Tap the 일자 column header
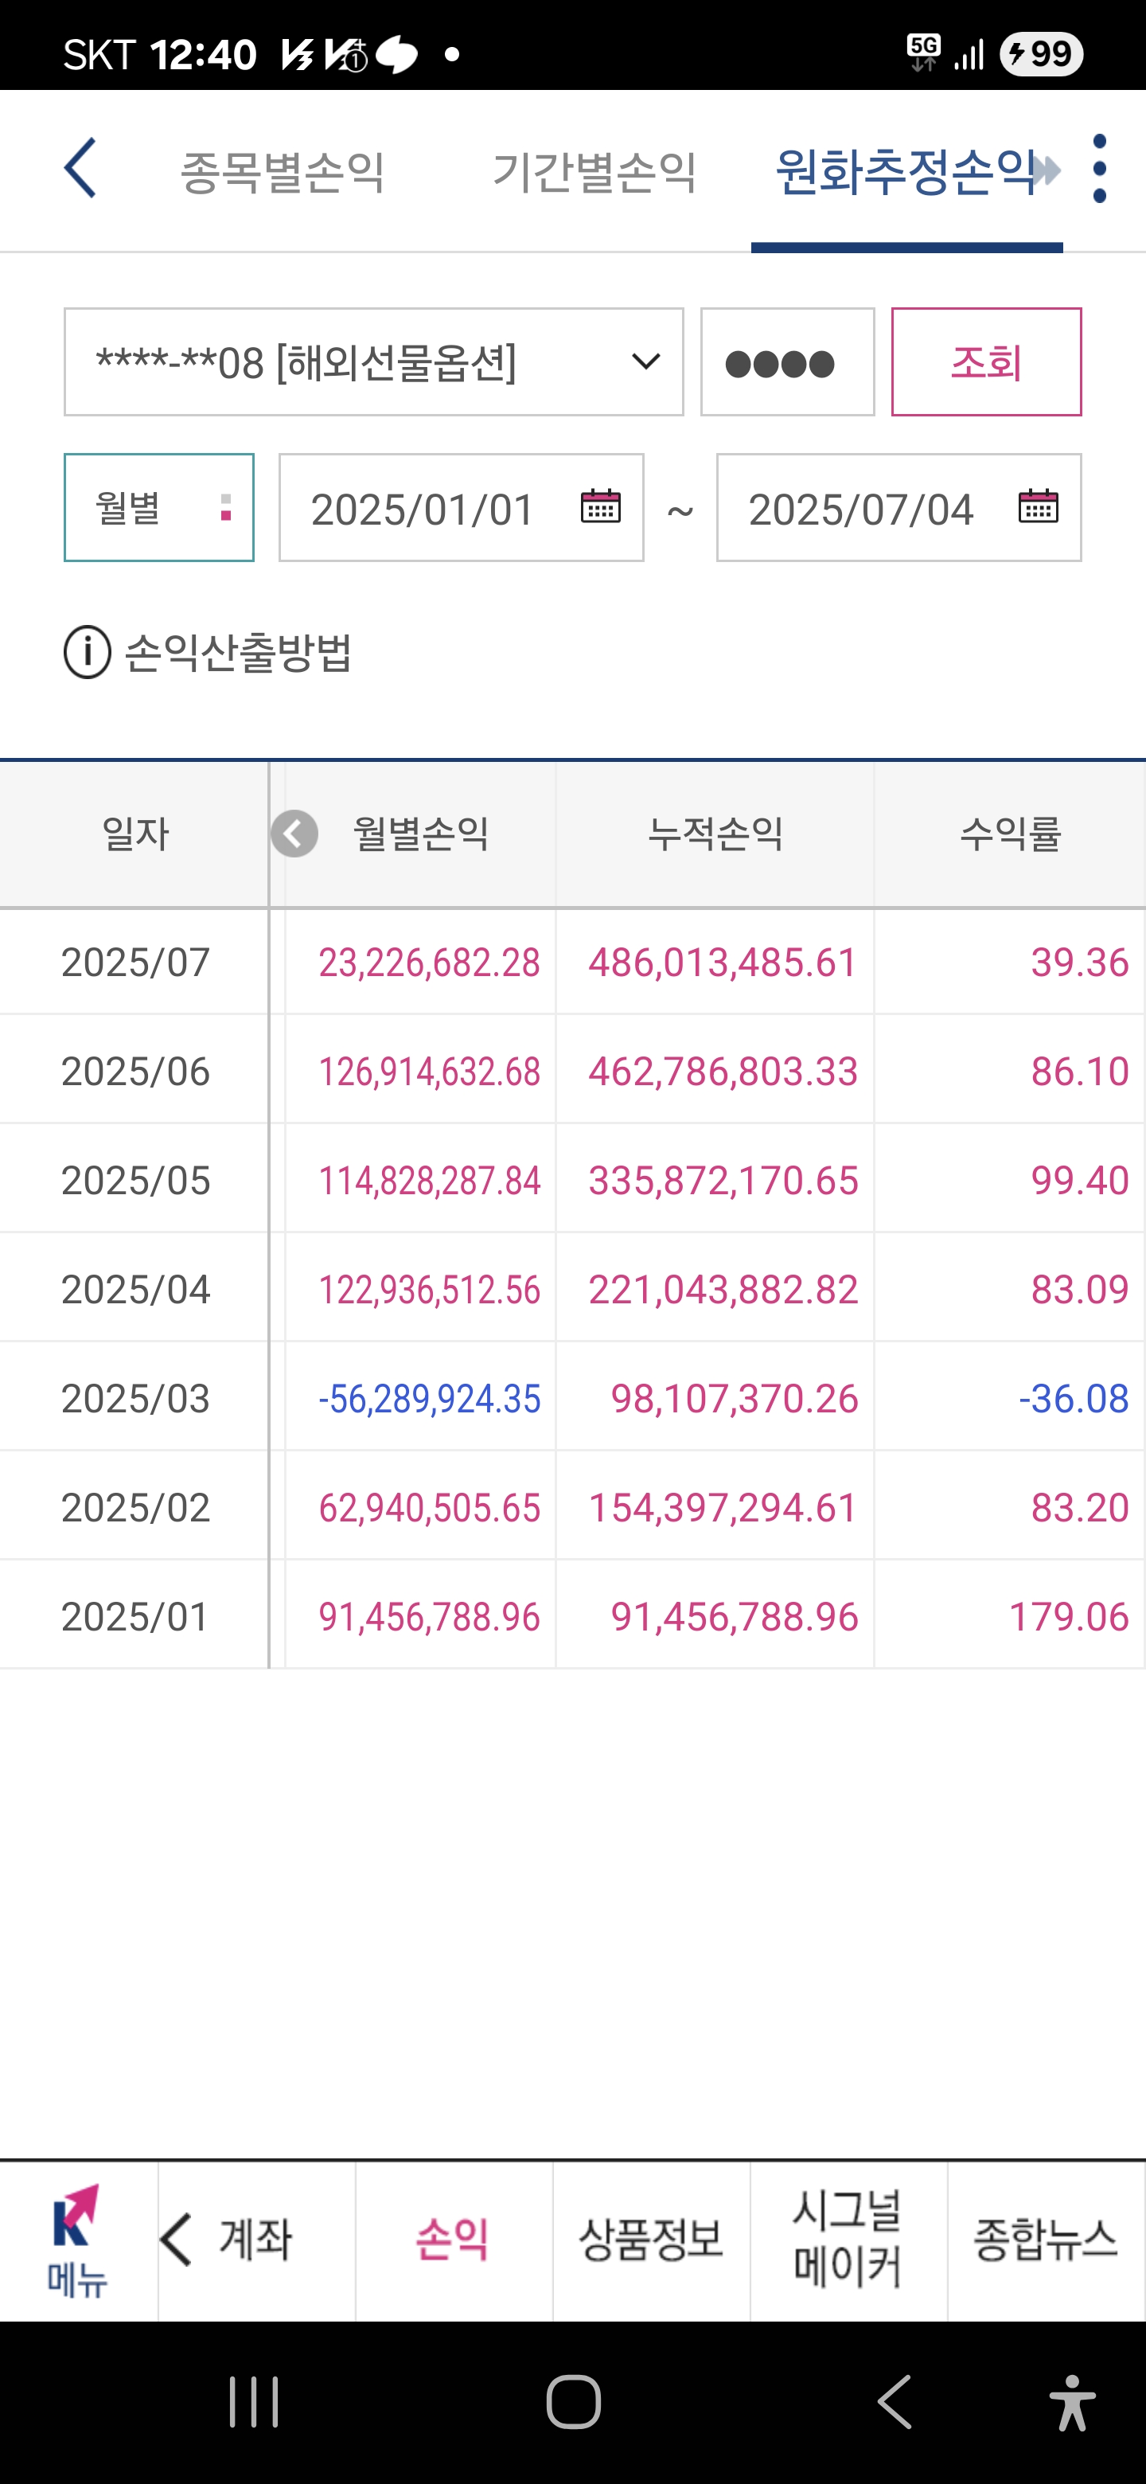Image resolution: width=1146 pixels, height=2484 pixels. 135,834
